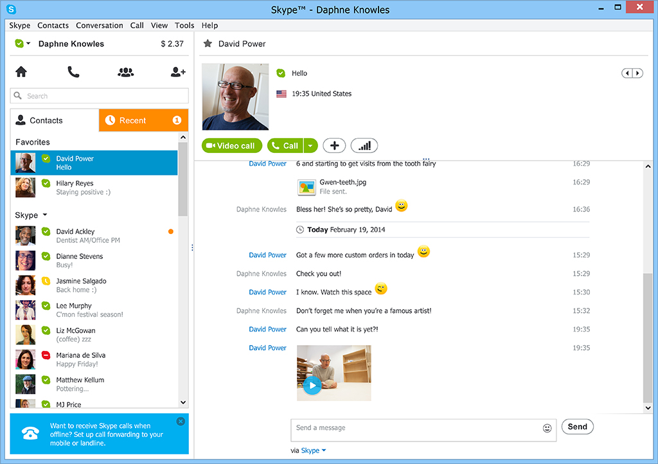This screenshot has height=464, width=658.
Task: Open the Skype menu
Action: coord(20,25)
